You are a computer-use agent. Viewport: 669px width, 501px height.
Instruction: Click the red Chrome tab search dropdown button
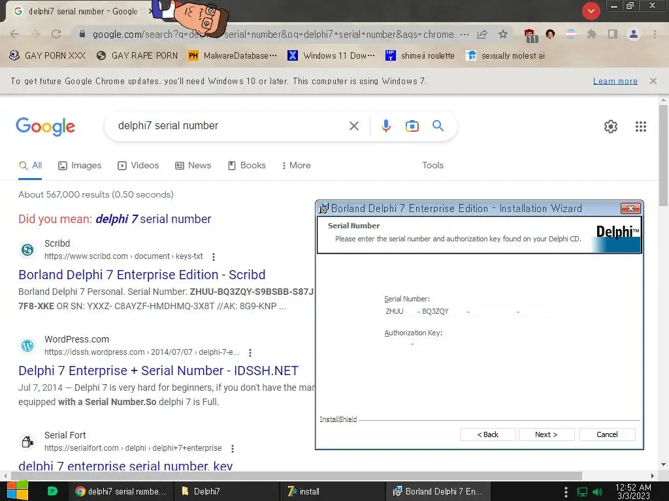(591, 10)
